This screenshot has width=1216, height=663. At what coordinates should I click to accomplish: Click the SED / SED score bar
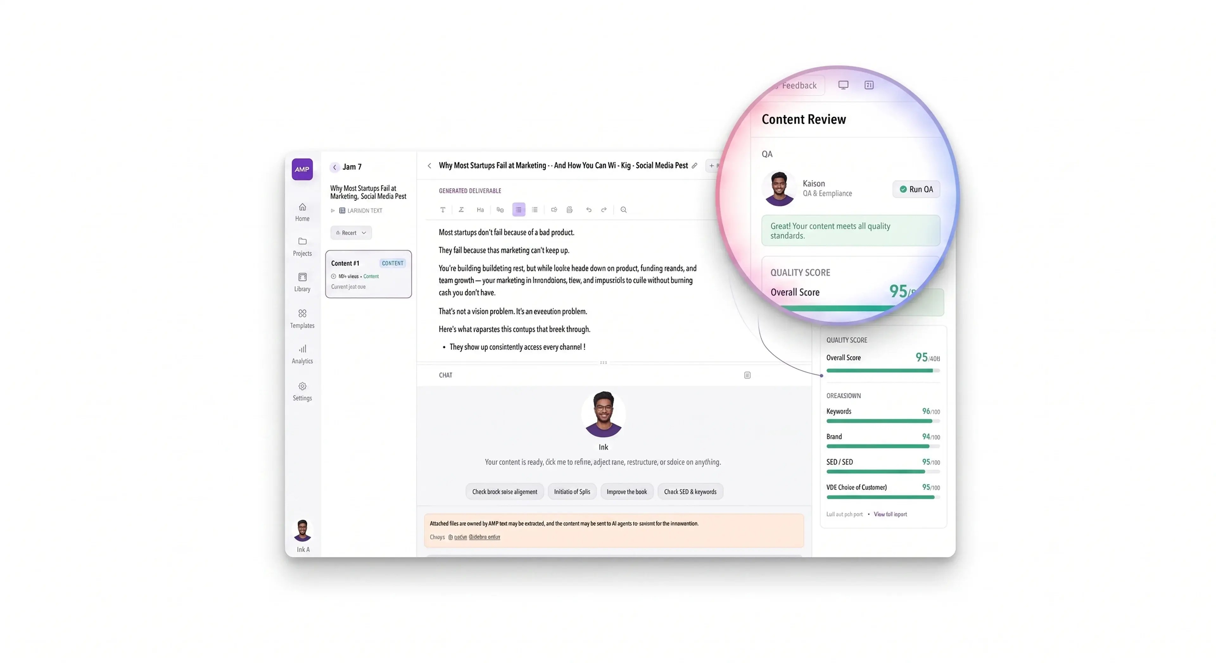[883, 472]
